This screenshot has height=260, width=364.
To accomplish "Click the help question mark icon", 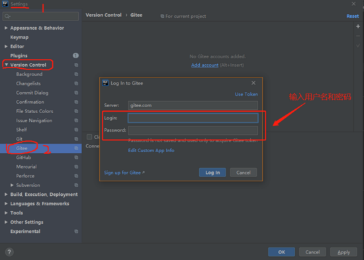I will click(x=9, y=252).
